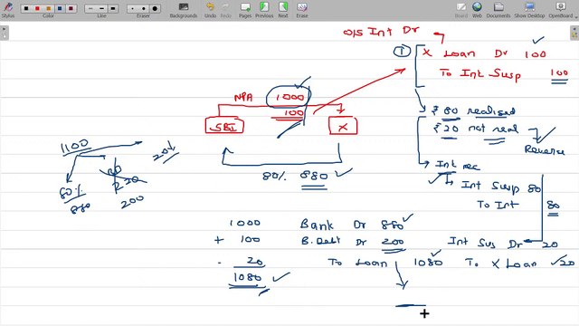Click the greyed-out Redo button
This screenshot has width=579, height=326.
(x=225, y=10)
